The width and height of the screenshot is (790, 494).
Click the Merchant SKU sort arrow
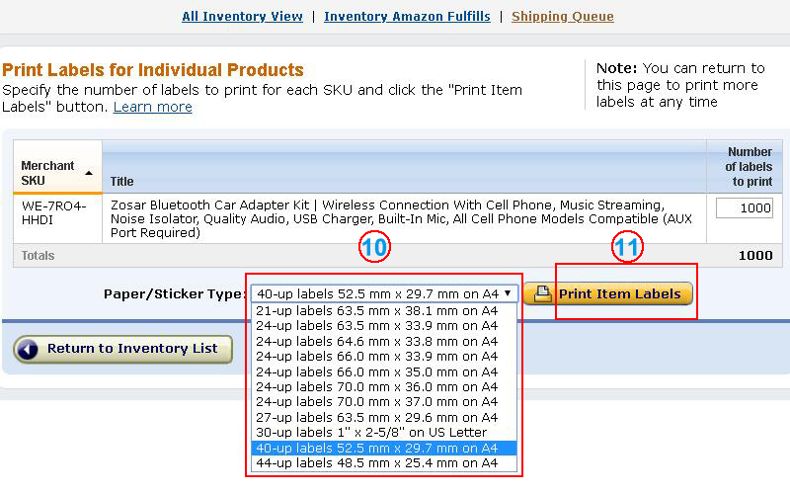click(x=89, y=173)
